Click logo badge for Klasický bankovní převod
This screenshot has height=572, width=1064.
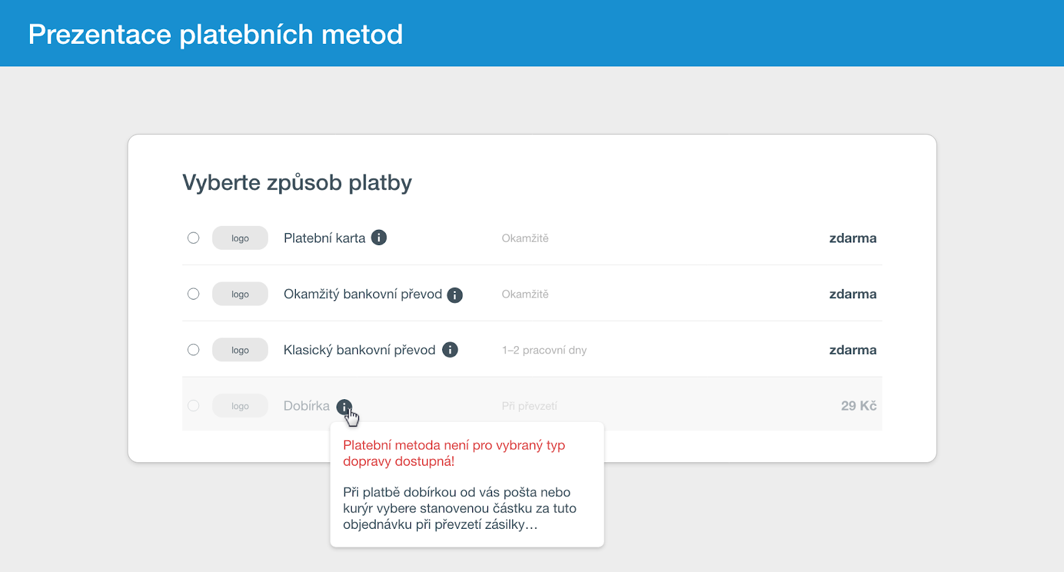(240, 349)
